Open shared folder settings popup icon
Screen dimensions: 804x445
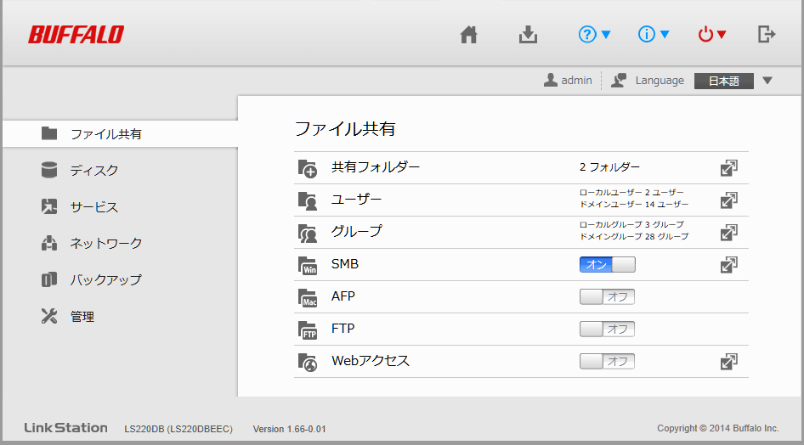pyautogui.click(x=728, y=168)
